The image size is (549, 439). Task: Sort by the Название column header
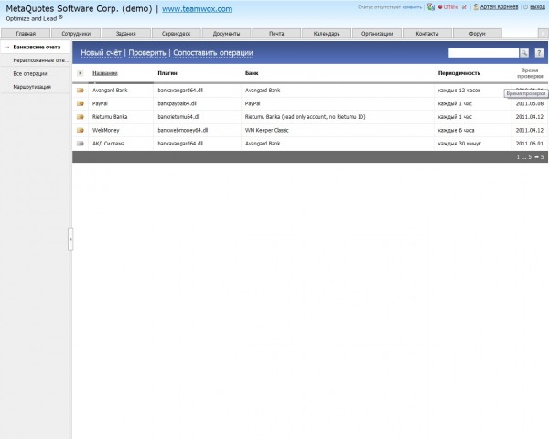[x=105, y=73]
